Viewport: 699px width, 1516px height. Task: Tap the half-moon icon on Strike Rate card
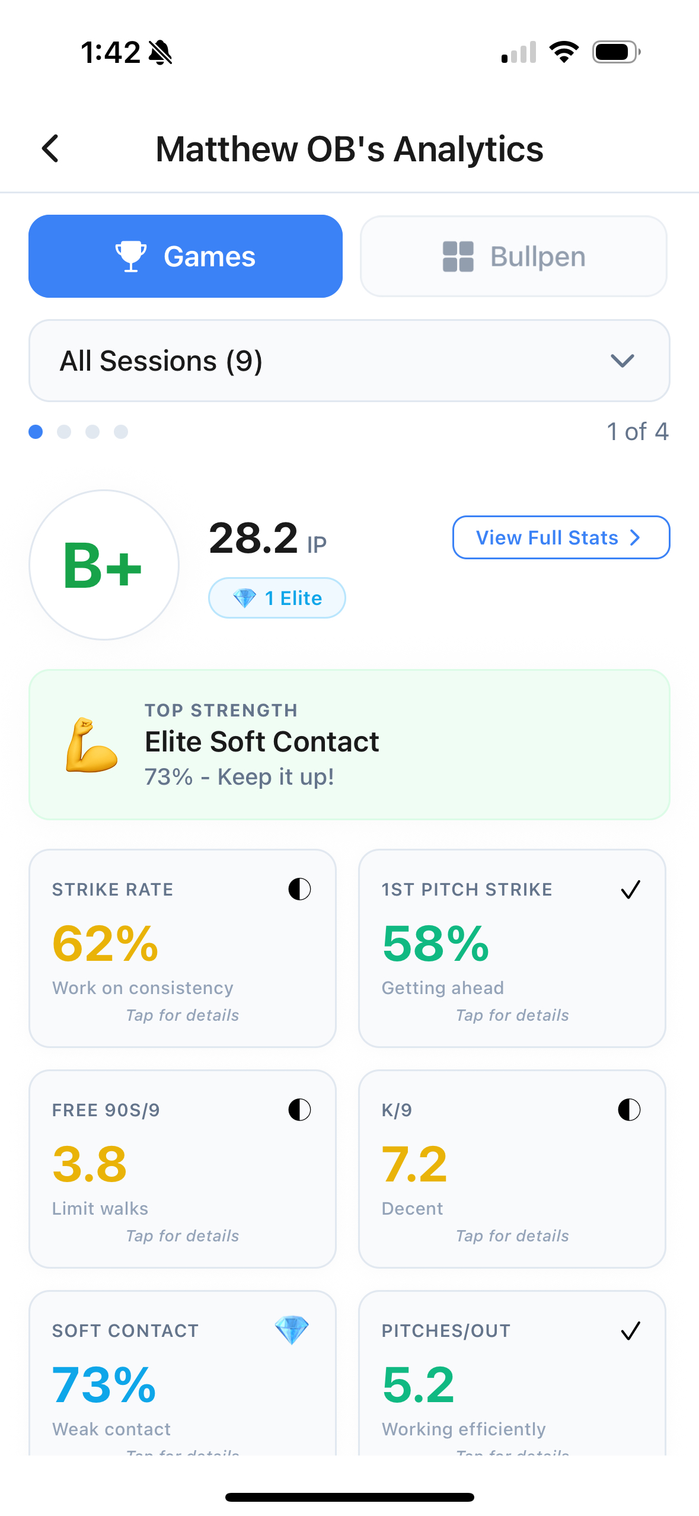pyautogui.click(x=300, y=889)
